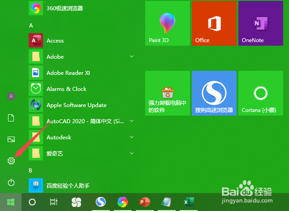Viewport: 289px width, 211px height.
Task: Expand the AutoCAD 2020 folder chevron
Action: click(x=132, y=121)
